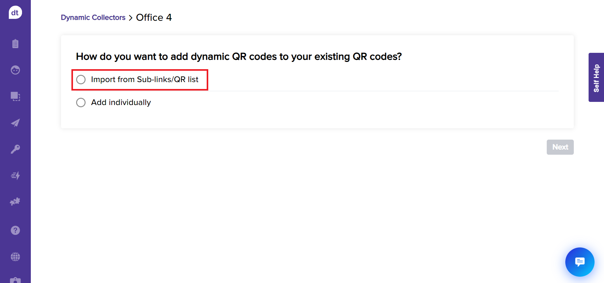604x283 pixels.
Task: Open the lightning bolt automation icon
Action: 15,175
